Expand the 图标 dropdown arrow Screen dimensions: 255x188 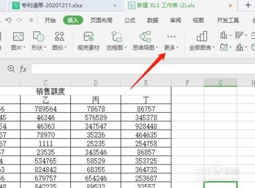pos(66,47)
